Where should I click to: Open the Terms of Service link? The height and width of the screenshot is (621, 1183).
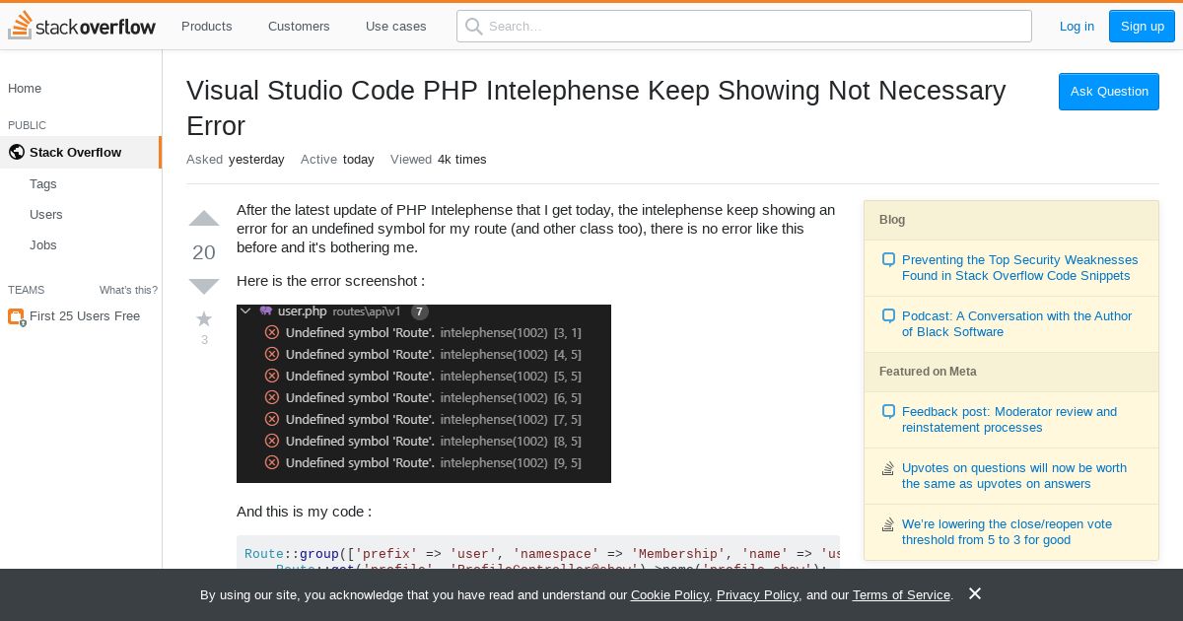[x=901, y=595]
